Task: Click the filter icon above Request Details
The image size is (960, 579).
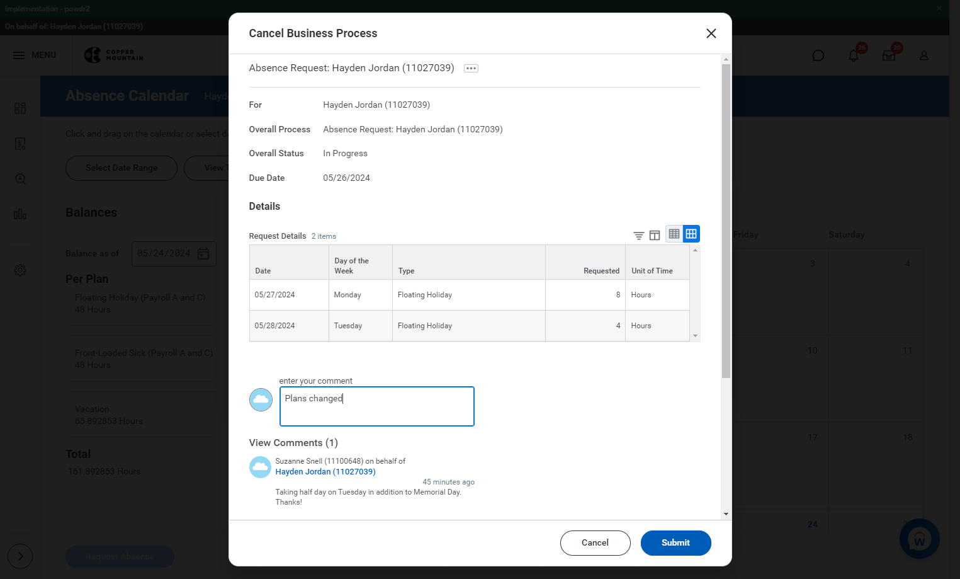Action: click(x=638, y=235)
